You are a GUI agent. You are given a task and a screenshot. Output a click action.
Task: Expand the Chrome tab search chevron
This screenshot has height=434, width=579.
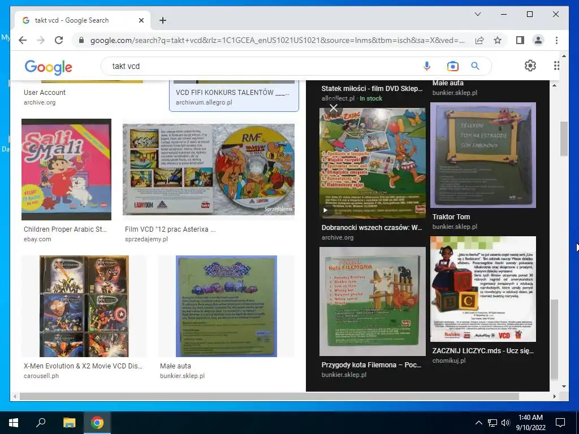(x=477, y=14)
